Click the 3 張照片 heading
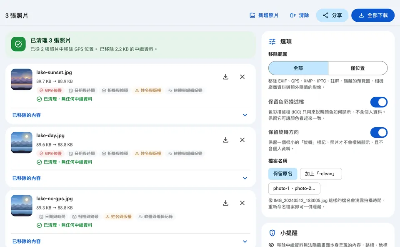 tap(17, 15)
